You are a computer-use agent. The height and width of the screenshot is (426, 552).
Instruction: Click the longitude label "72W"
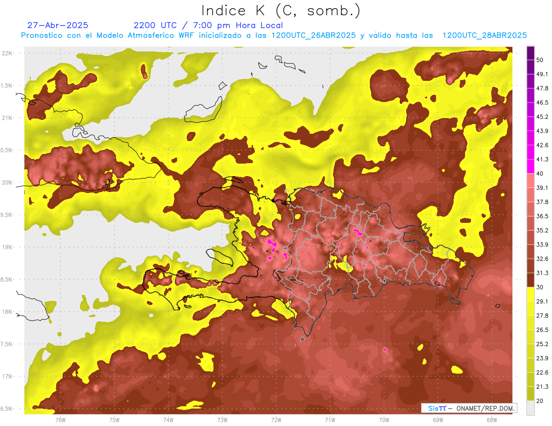[276, 420]
